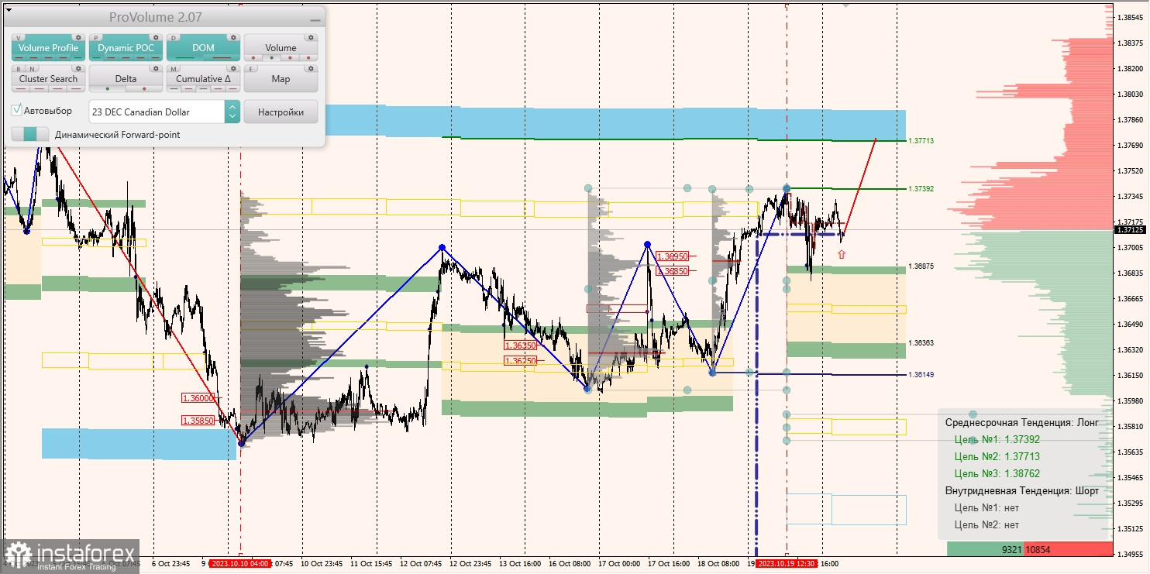Open Map gear settings
Screen dimensions: 1150x574
311,68
